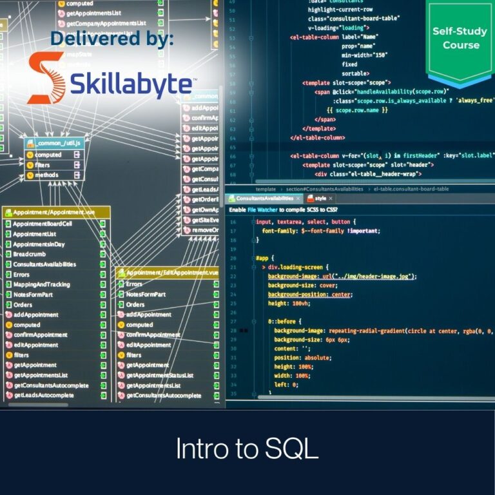Click the filters icon in _common_/util.js node

[x=30, y=165]
